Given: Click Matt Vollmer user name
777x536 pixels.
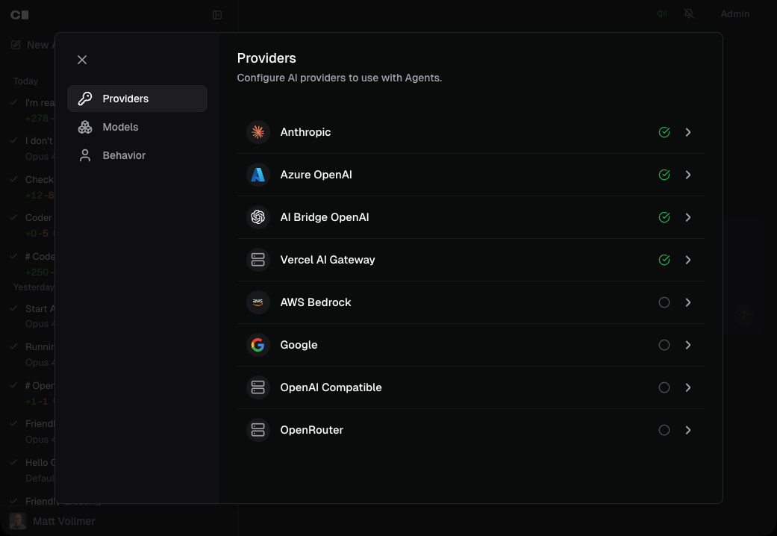Looking at the screenshot, I should pos(64,521).
